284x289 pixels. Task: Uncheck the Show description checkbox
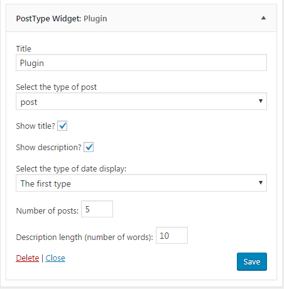click(89, 147)
